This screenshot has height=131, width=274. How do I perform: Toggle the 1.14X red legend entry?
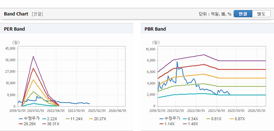pos(167,124)
